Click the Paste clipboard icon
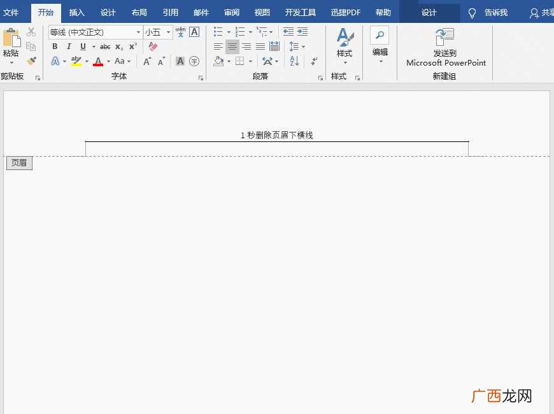554x414 pixels. click(11, 38)
